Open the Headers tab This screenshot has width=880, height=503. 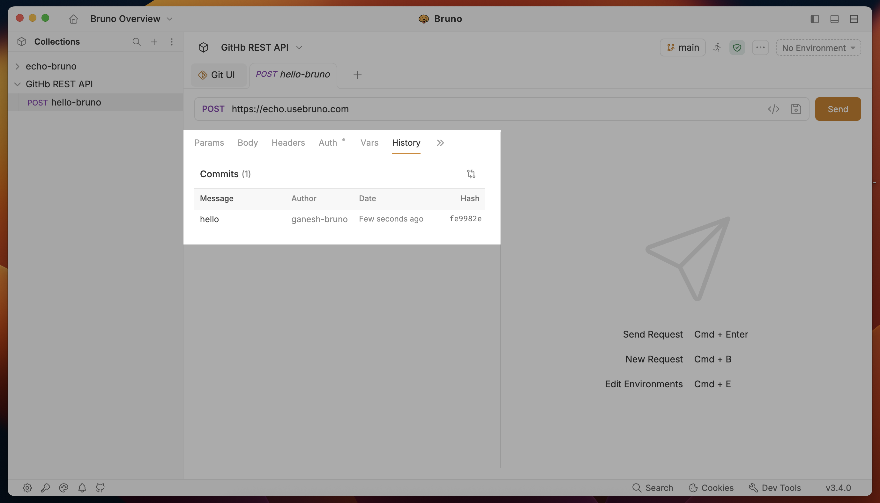288,143
